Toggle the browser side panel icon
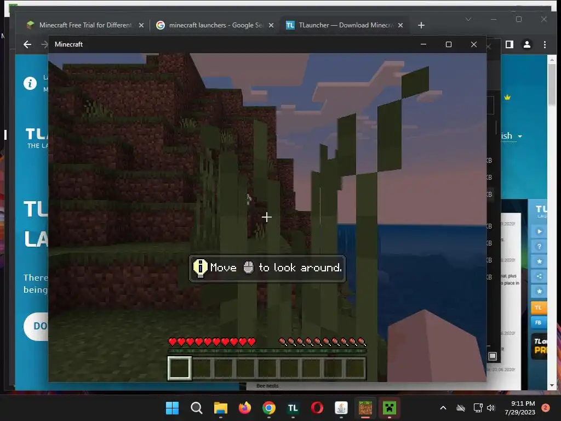This screenshot has height=421, width=561. (x=510, y=44)
